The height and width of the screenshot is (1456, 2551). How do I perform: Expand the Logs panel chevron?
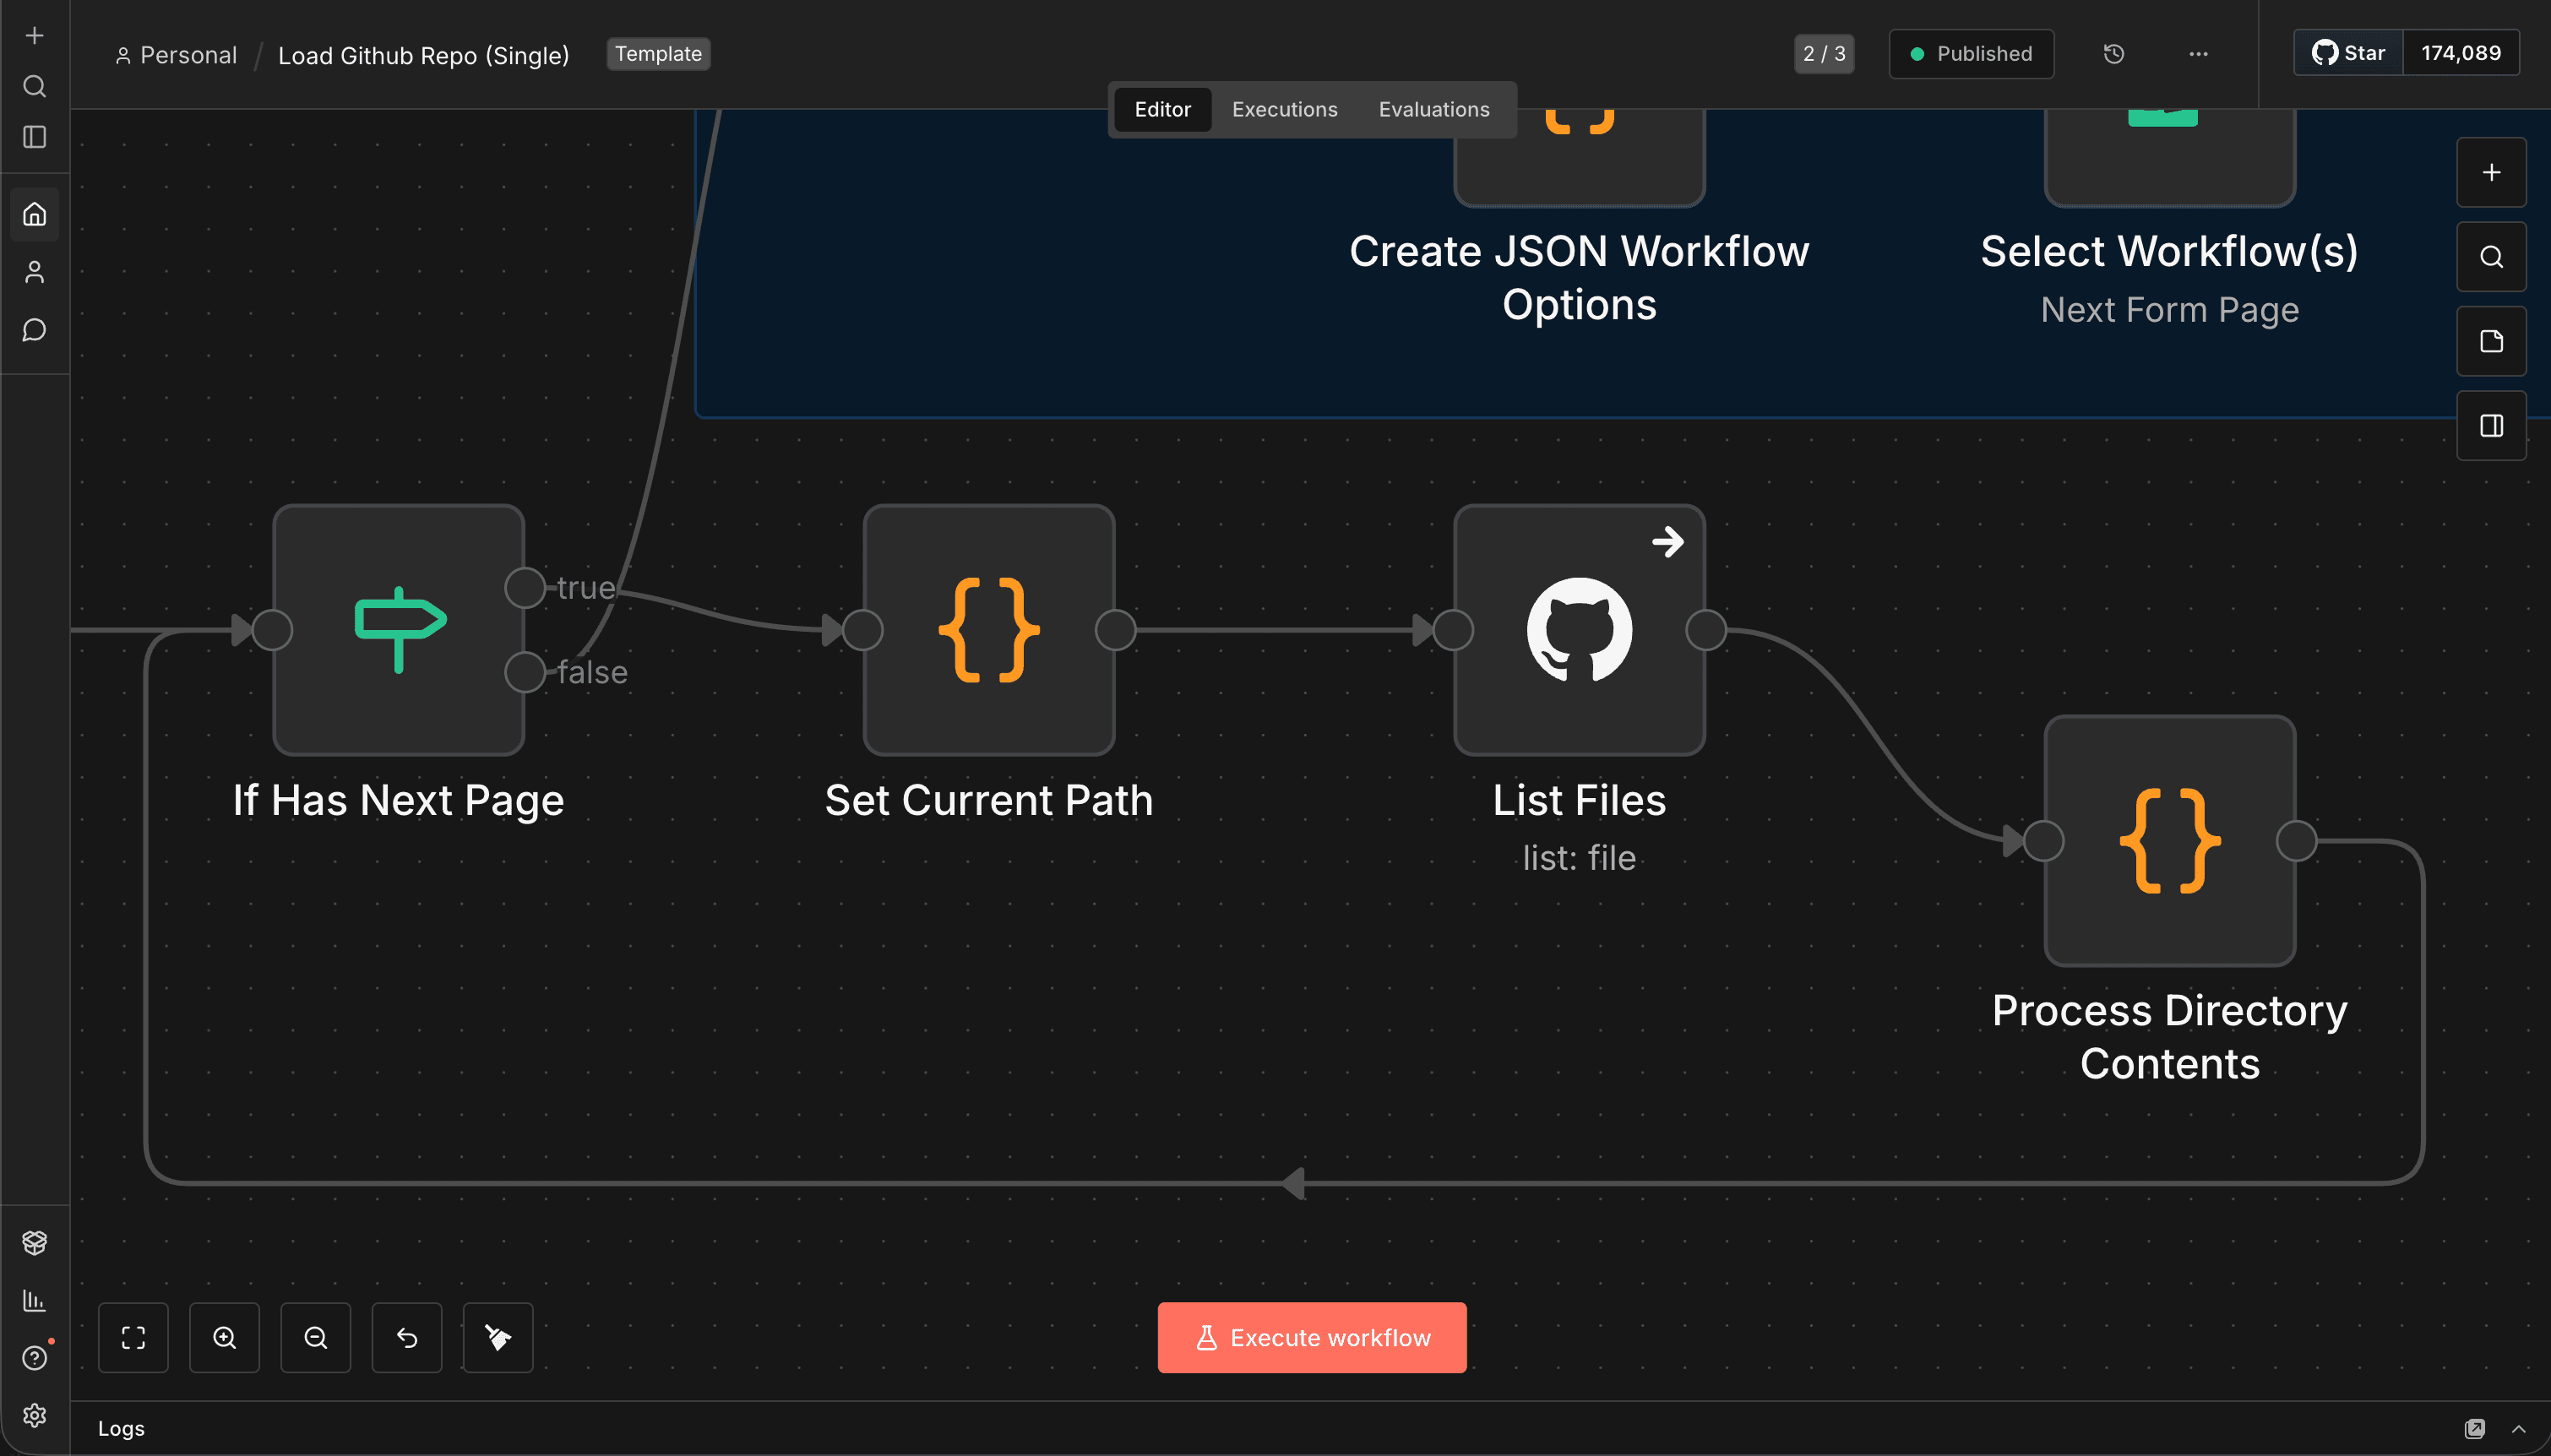2518,1429
